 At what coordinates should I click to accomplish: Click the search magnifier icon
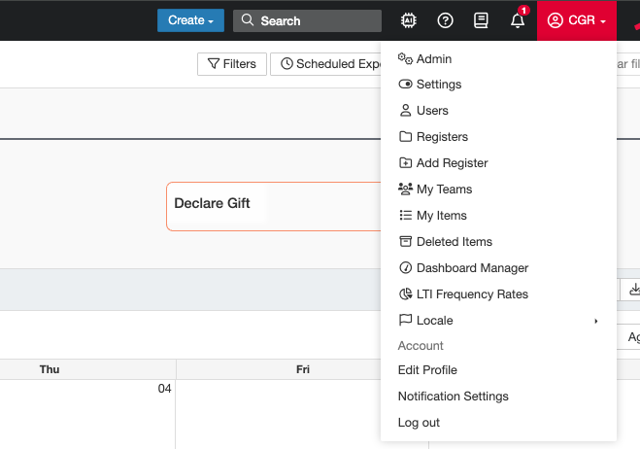[x=248, y=19]
